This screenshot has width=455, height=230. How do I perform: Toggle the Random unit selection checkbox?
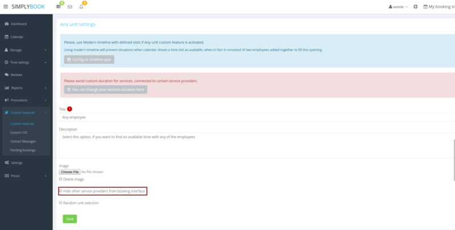(61, 203)
